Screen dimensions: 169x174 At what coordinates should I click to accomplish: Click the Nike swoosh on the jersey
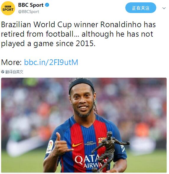point(77,144)
